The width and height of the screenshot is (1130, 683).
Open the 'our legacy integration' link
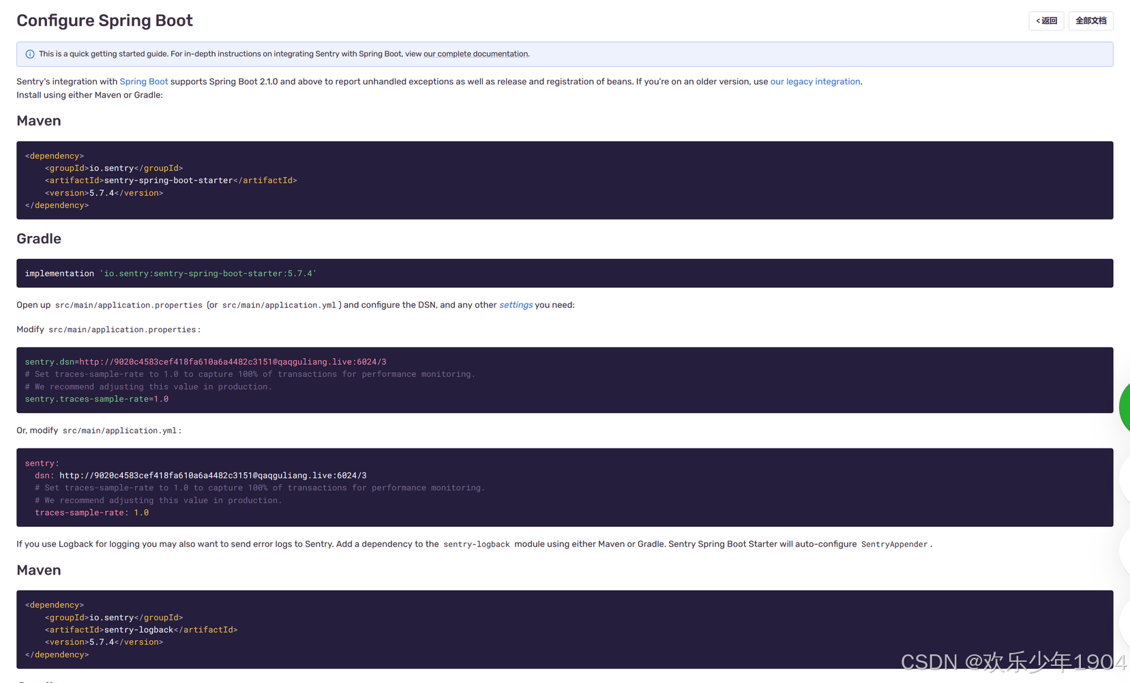click(x=815, y=82)
